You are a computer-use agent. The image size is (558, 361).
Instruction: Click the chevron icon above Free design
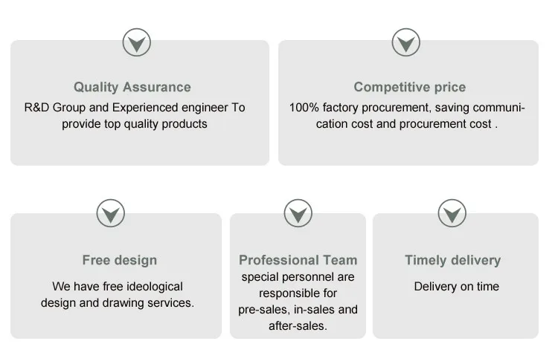[x=111, y=214]
